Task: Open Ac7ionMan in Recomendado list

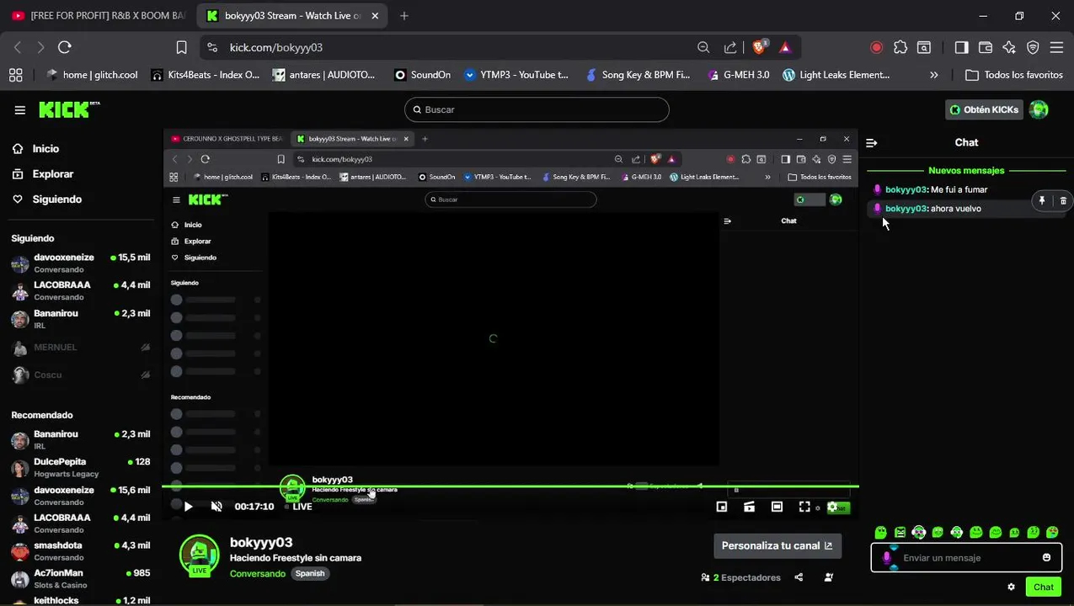Action: pos(80,579)
